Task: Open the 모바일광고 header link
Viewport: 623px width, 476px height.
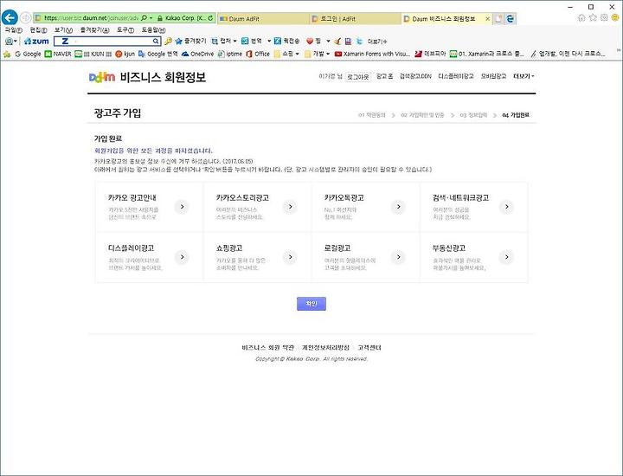Action: pos(493,76)
